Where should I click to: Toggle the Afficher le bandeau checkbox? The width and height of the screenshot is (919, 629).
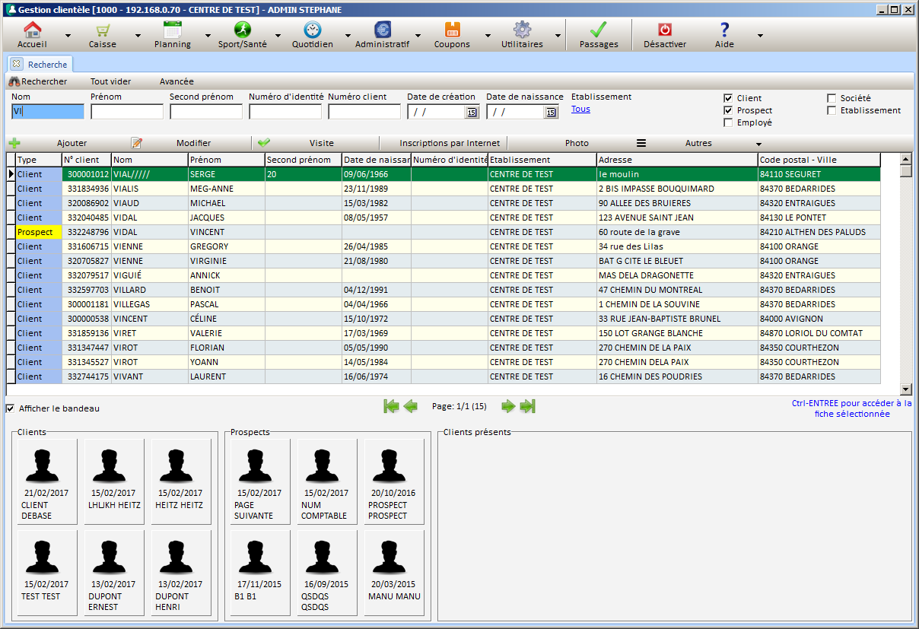10,408
